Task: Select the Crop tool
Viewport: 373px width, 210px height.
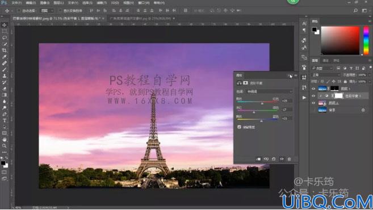Action: [5, 51]
